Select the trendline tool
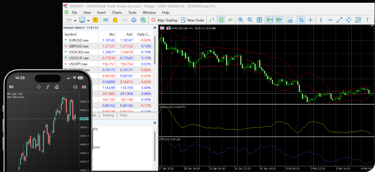The width and height of the screenshot is (375, 172). pos(340,20)
